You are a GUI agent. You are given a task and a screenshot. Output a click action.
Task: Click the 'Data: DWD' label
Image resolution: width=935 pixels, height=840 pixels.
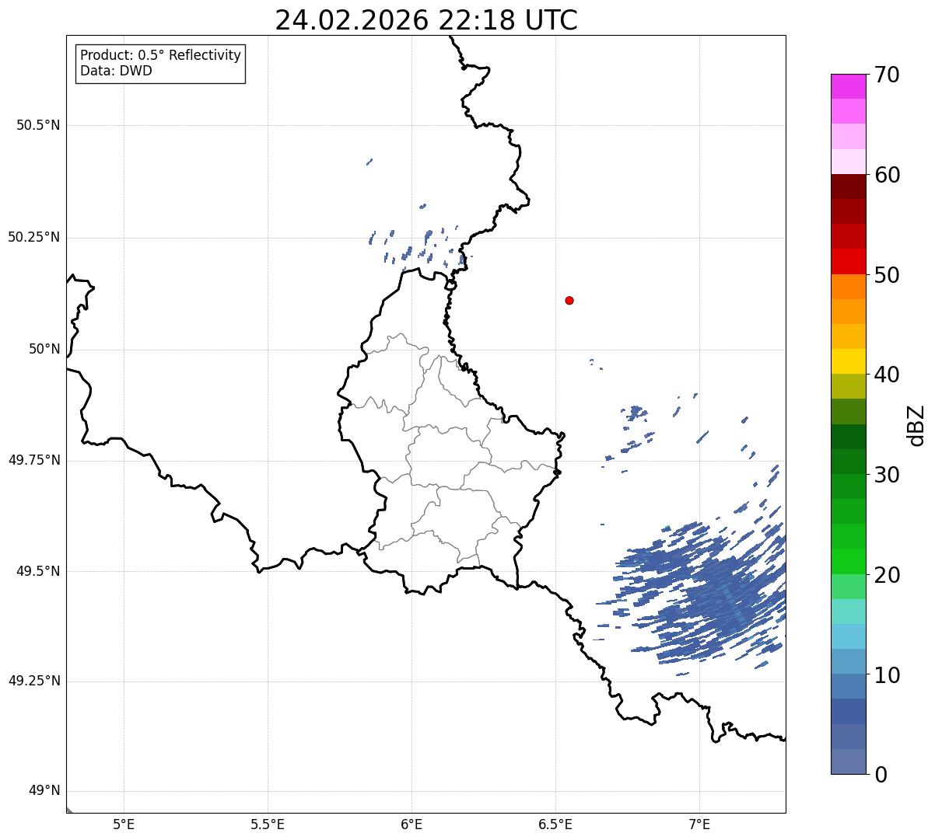click(117, 71)
